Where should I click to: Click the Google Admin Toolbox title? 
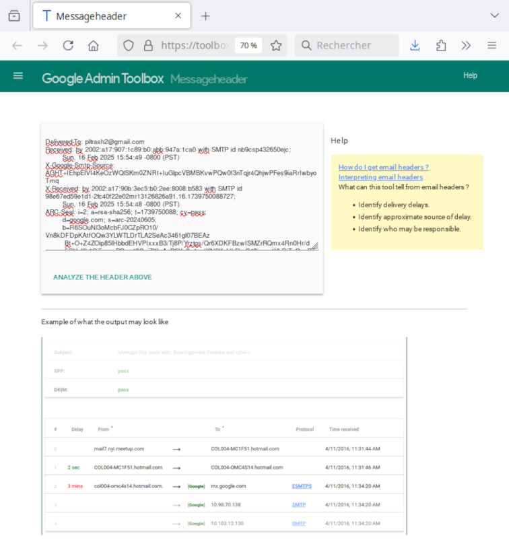pos(102,79)
